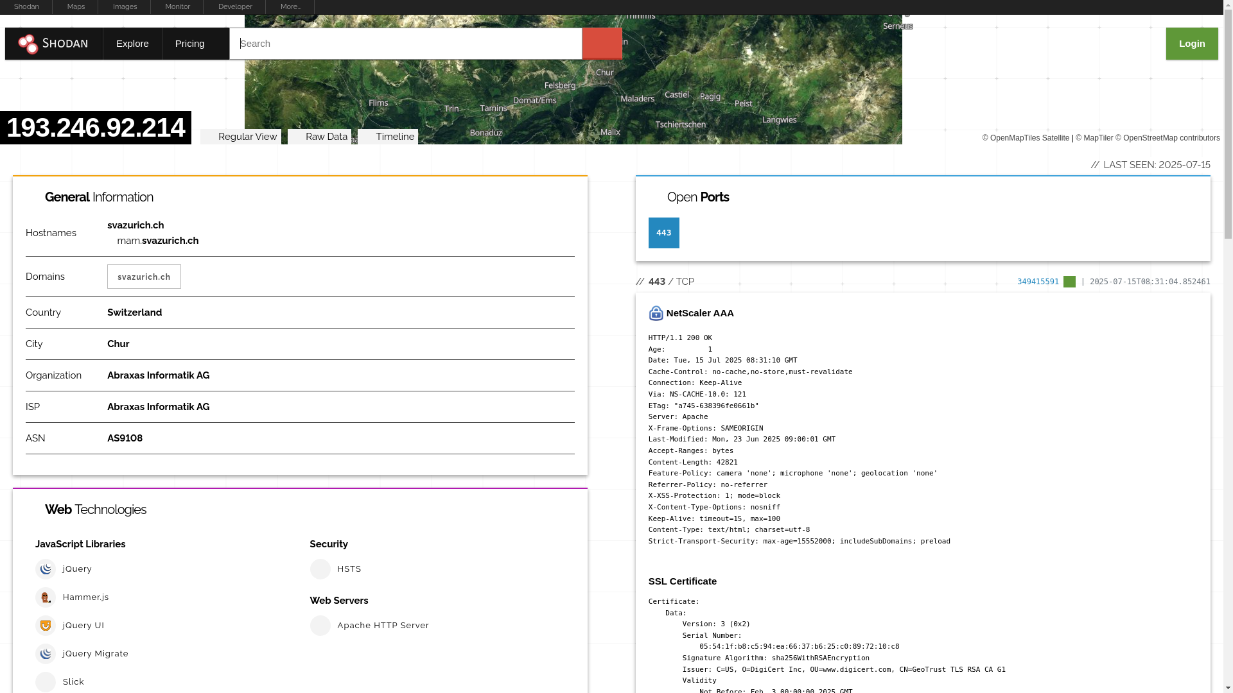Click the Login button
The image size is (1233, 693).
coord(1192,44)
